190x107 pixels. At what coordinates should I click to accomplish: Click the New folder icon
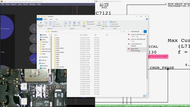(84, 23)
